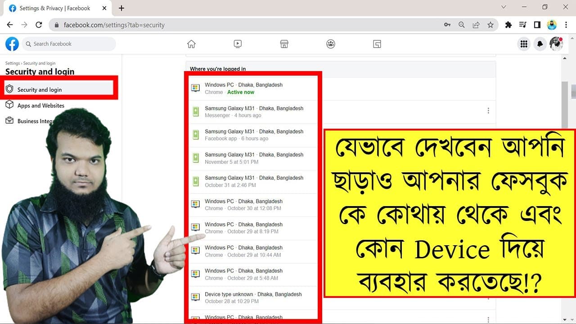576x324 pixels.
Task: Click the Apps and Websites cube icon
Action: pyautogui.click(x=9, y=105)
